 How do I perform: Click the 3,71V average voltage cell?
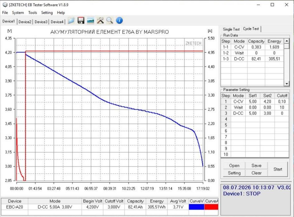[x=178, y=207]
